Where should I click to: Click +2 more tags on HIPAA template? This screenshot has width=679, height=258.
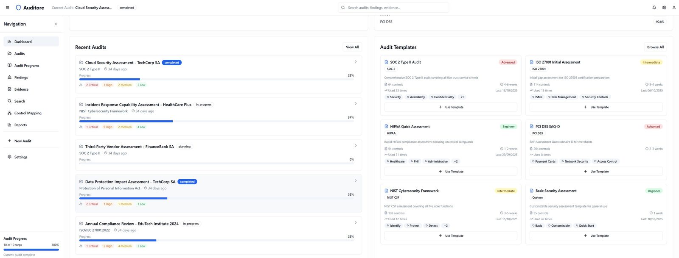[x=456, y=161]
